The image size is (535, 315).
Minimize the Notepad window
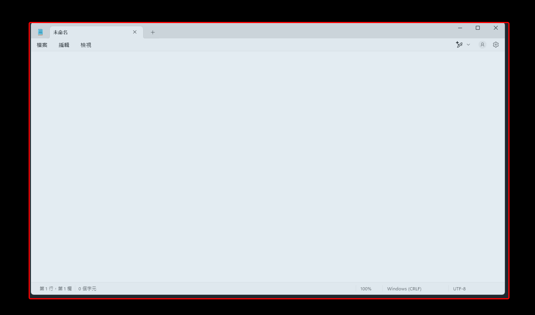coord(460,28)
